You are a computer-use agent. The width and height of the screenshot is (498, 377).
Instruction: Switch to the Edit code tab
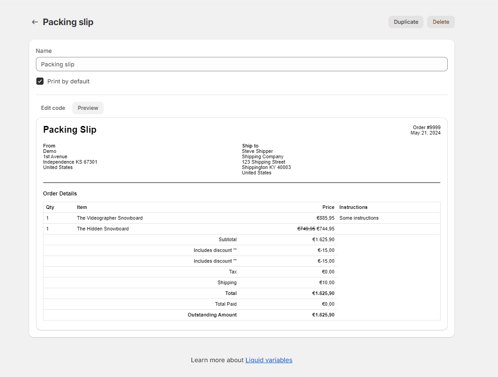click(53, 108)
